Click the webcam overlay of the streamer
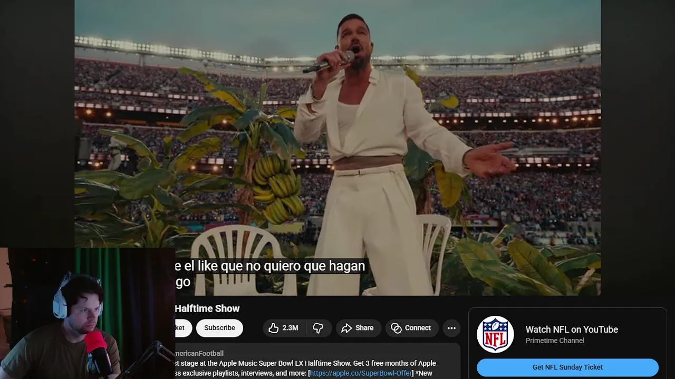Screen dimensions: 675x379 click(x=88, y=313)
